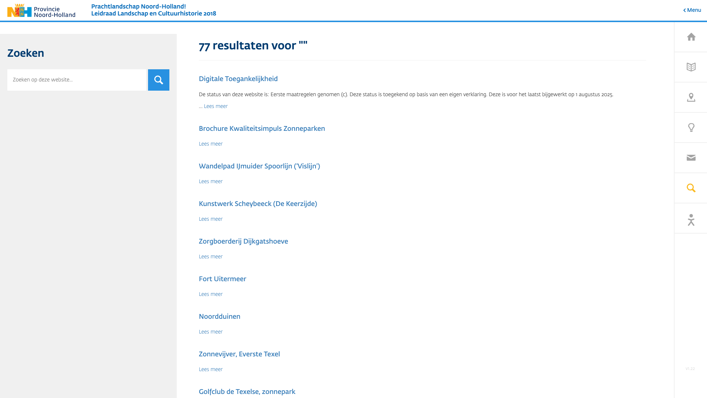707x398 pixels.
Task: Open the map location pin icon
Action: pyautogui.click(x=691, y=97)
